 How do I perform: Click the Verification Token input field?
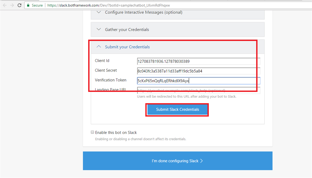[x=198, y=81]
